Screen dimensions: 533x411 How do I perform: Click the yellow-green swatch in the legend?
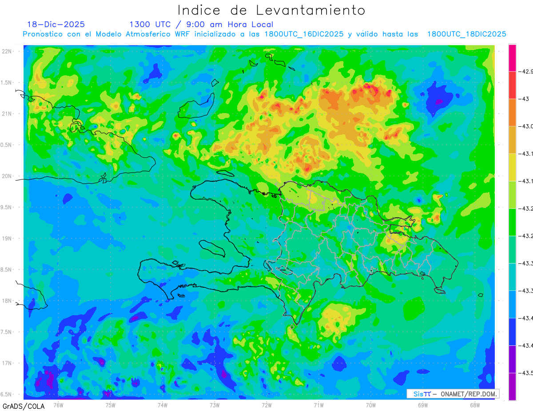coord(512,194)
